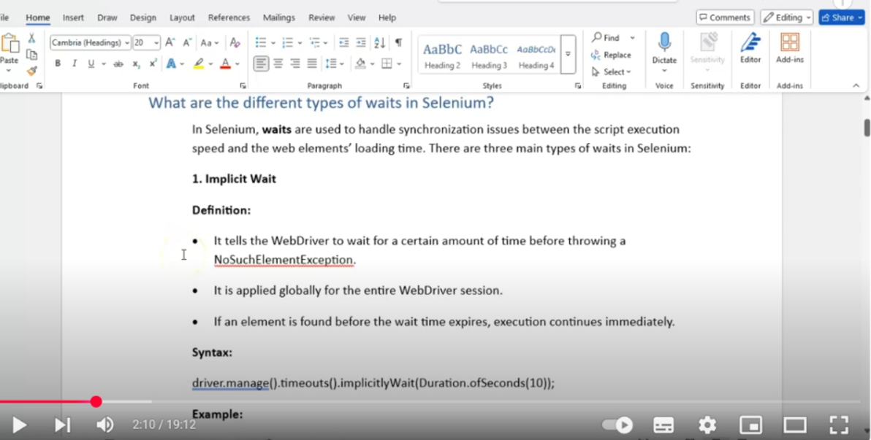871x440 pixels.
Task: Center-align the paragraph
Action: [x=278, y=63]
